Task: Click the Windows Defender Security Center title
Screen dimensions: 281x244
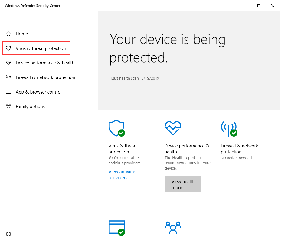Action: pyautogui.click(x=32, y=6)
